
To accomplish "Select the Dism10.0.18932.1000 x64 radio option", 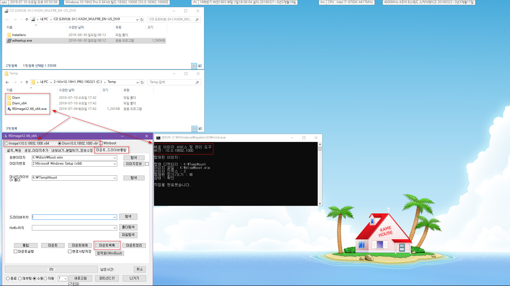I will pyautogui.click(x=59, y=143).
